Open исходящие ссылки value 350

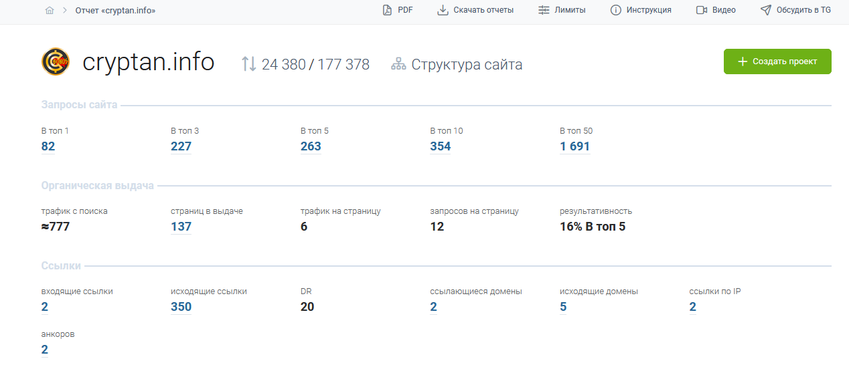(181, 307)
